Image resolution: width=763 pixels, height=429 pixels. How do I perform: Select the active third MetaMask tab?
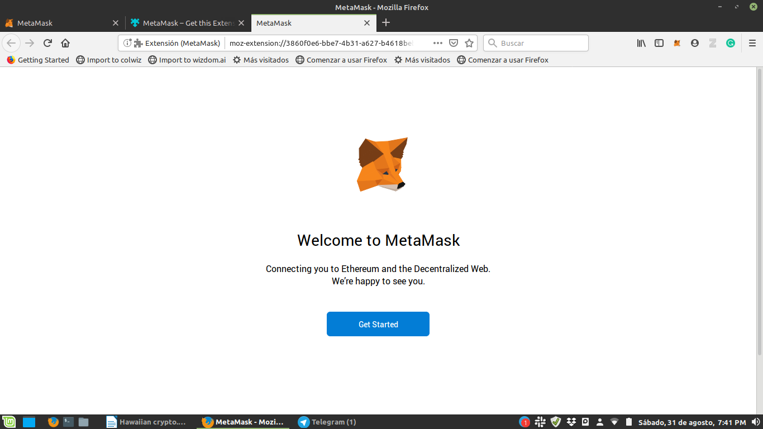coord(314,23)
